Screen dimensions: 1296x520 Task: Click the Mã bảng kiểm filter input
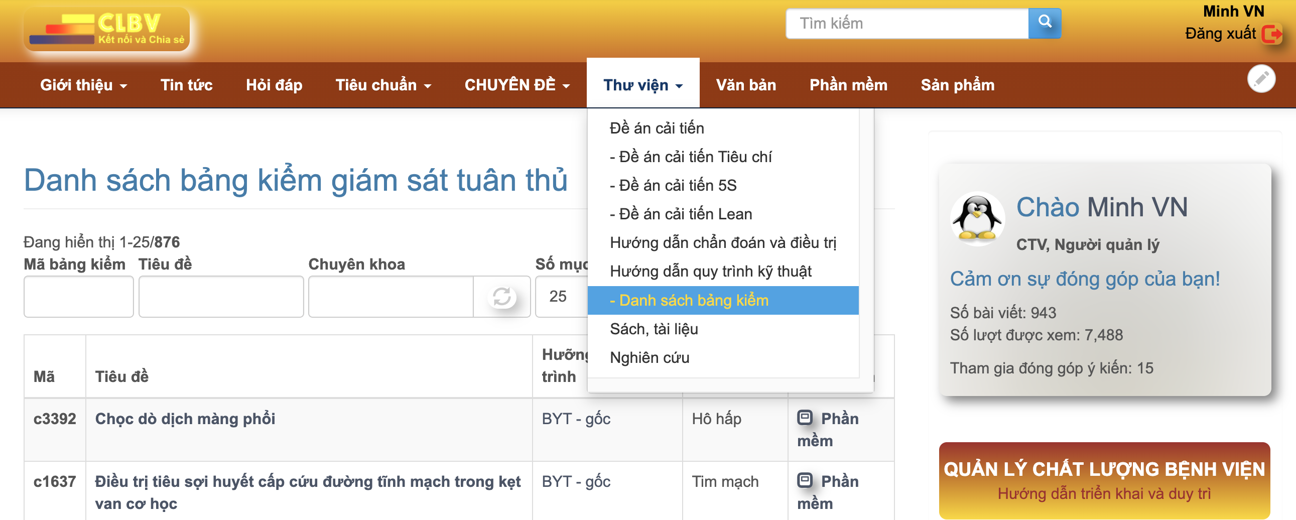pyautogui.click(x=78, y=297)
